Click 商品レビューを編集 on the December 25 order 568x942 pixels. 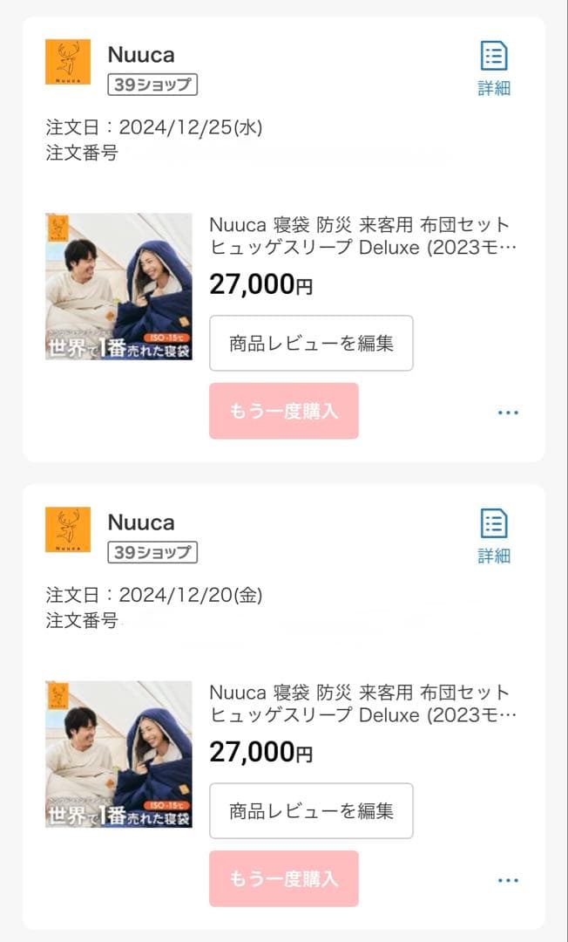click(x=311, y=344)
